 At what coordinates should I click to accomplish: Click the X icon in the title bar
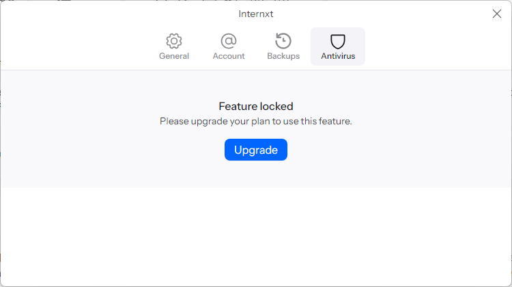tap(497, 14)
